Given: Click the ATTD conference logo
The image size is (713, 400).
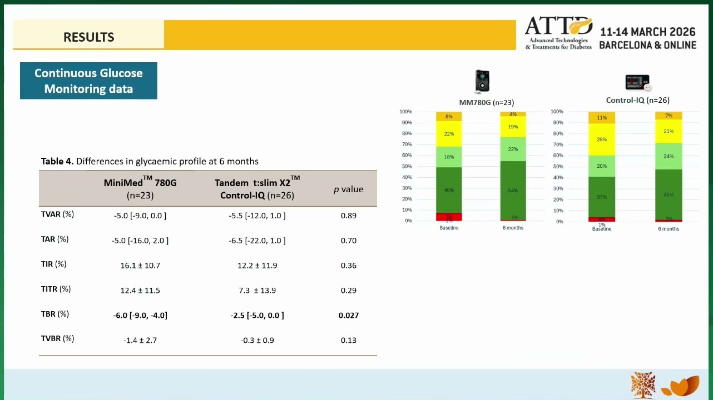Looking at the screenshot, I should pyautogui.click(x=558, y=33).
